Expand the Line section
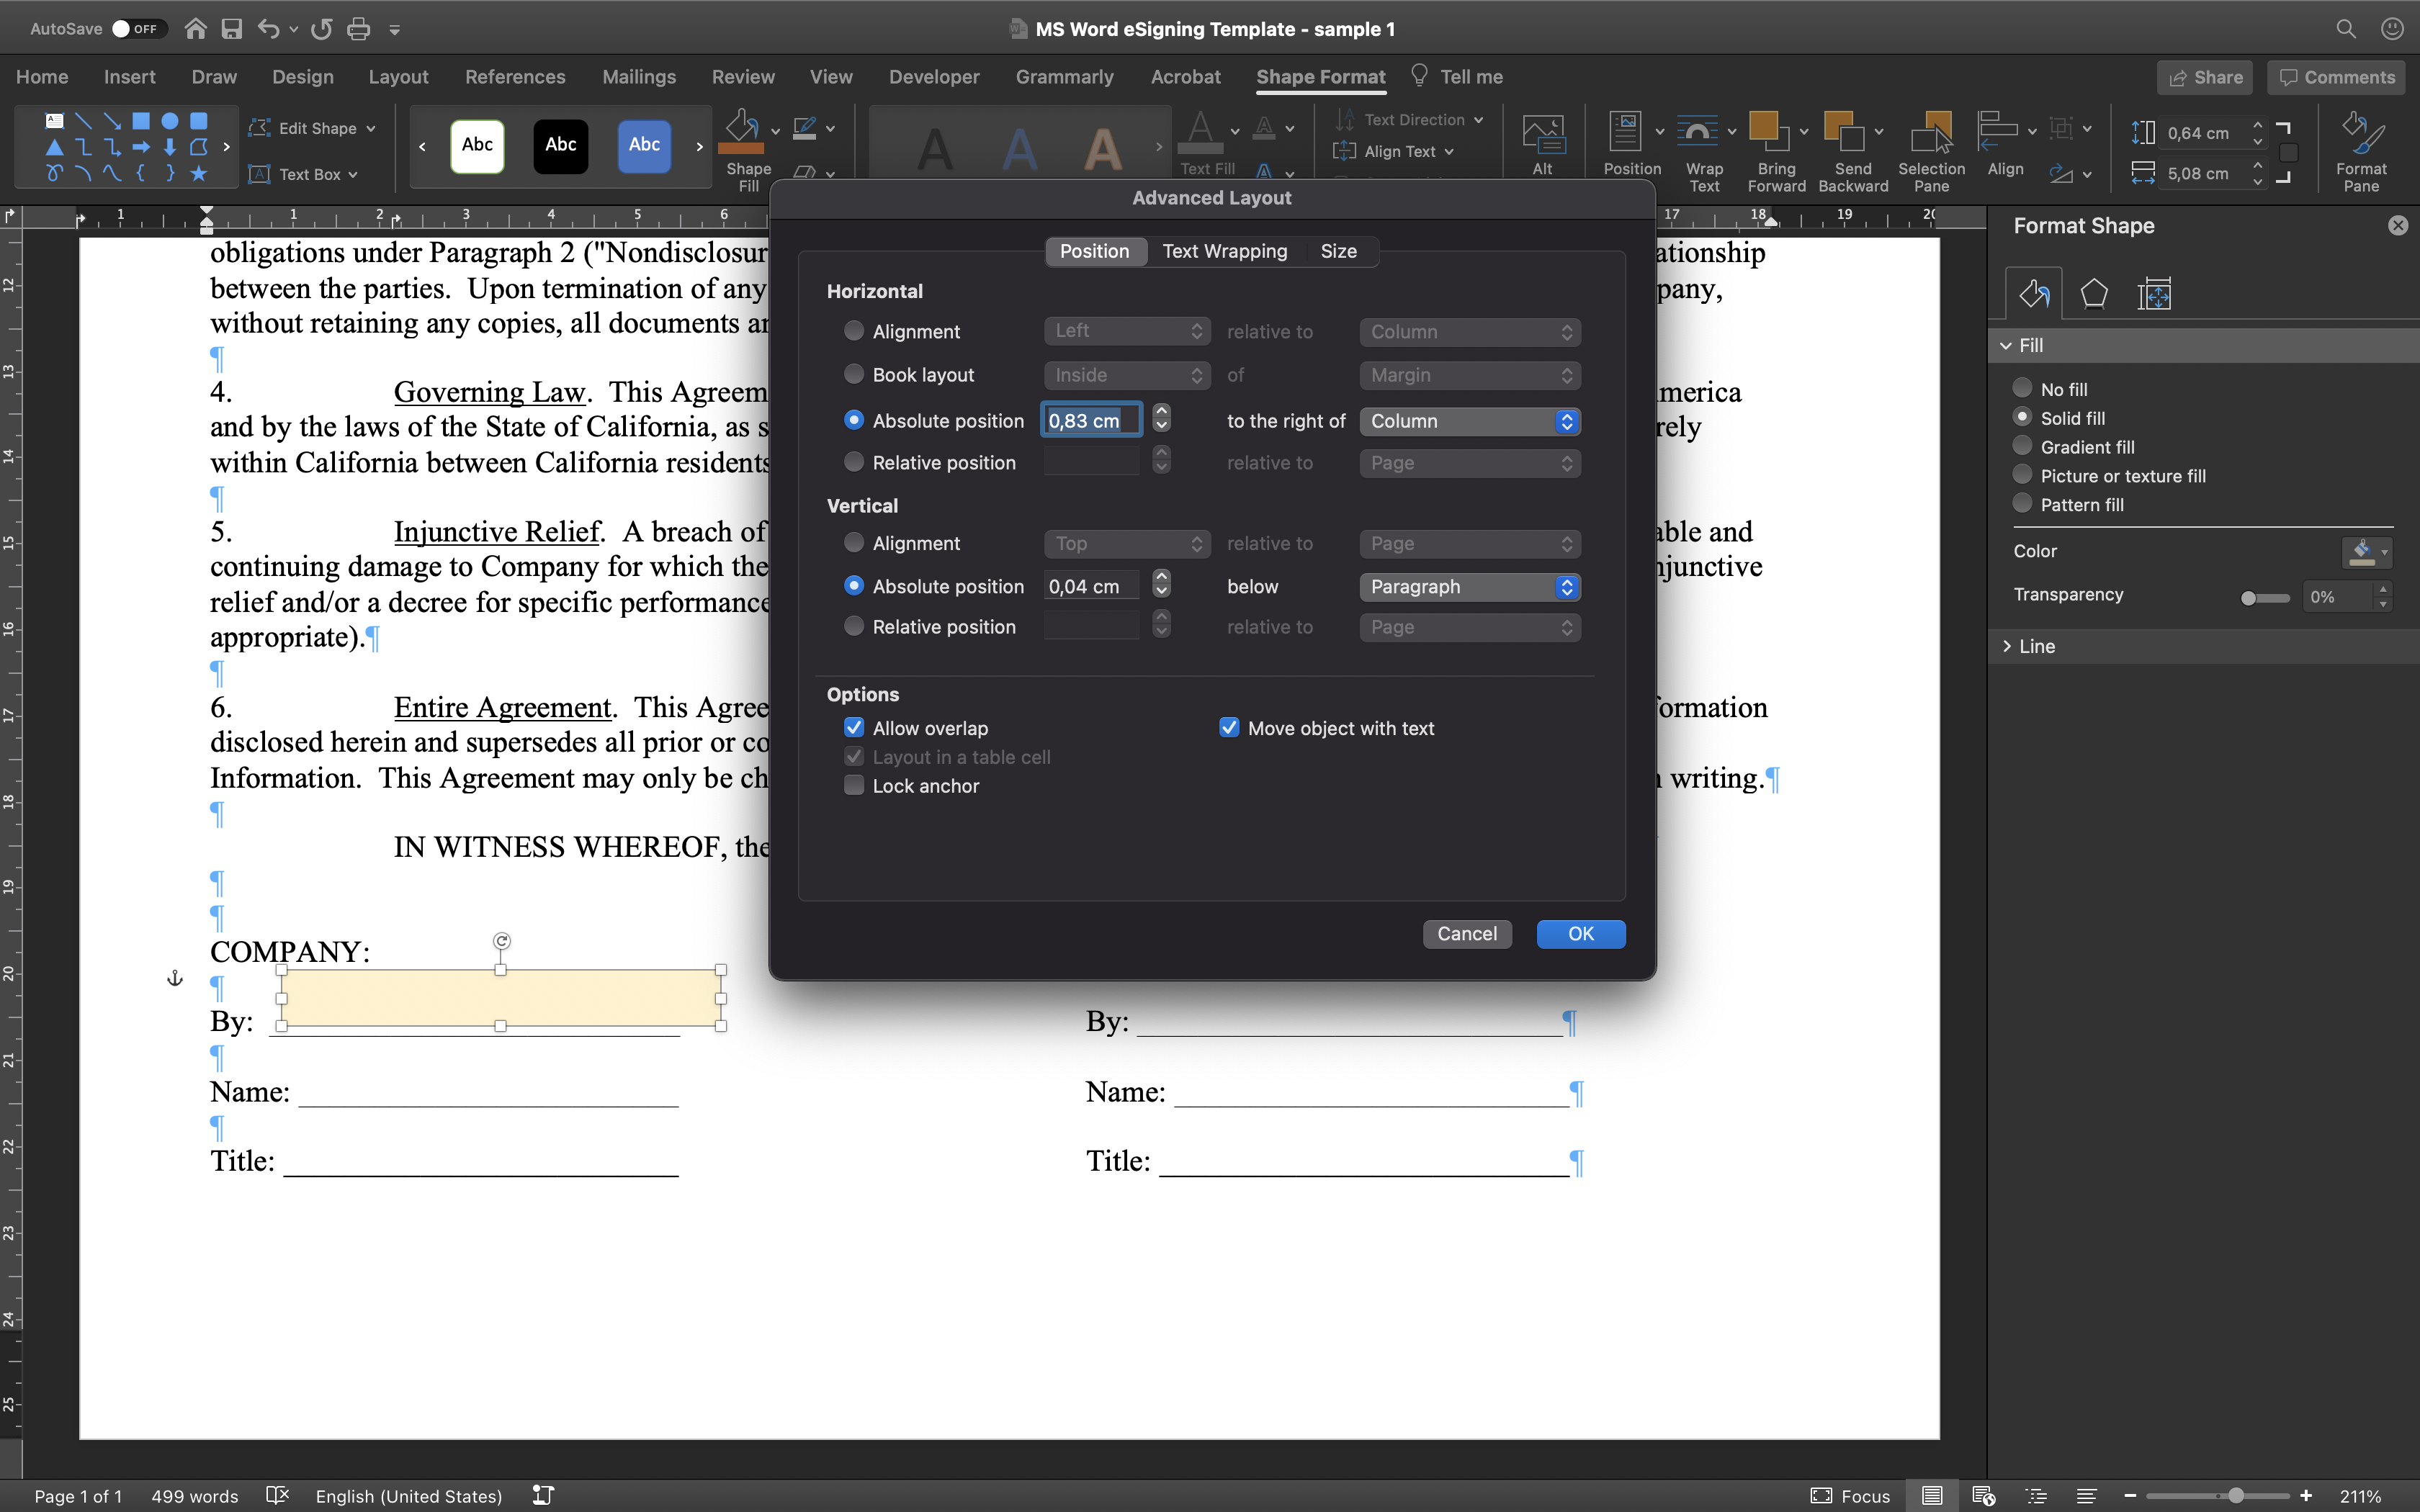This screenshot has width=2420, height=1512. point(2035,646)
